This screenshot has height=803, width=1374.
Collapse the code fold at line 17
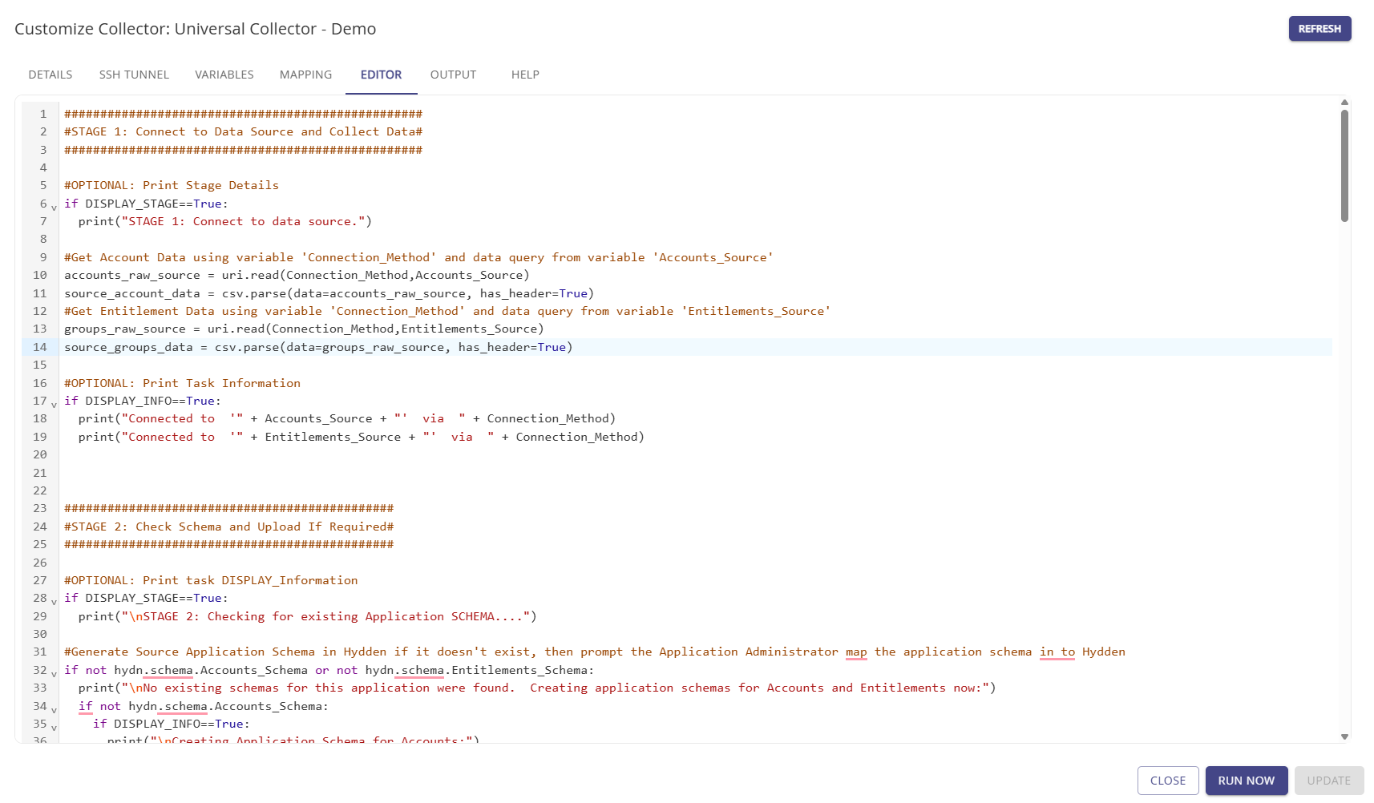pyautogui.click(x=54, y=404)
